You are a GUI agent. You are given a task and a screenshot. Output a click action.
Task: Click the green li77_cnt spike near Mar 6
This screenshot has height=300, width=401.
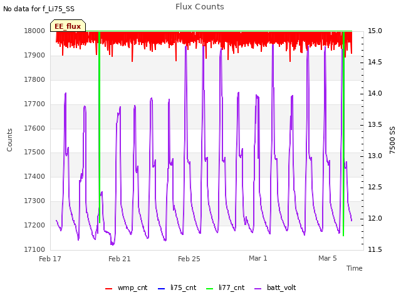click(343, 134)
